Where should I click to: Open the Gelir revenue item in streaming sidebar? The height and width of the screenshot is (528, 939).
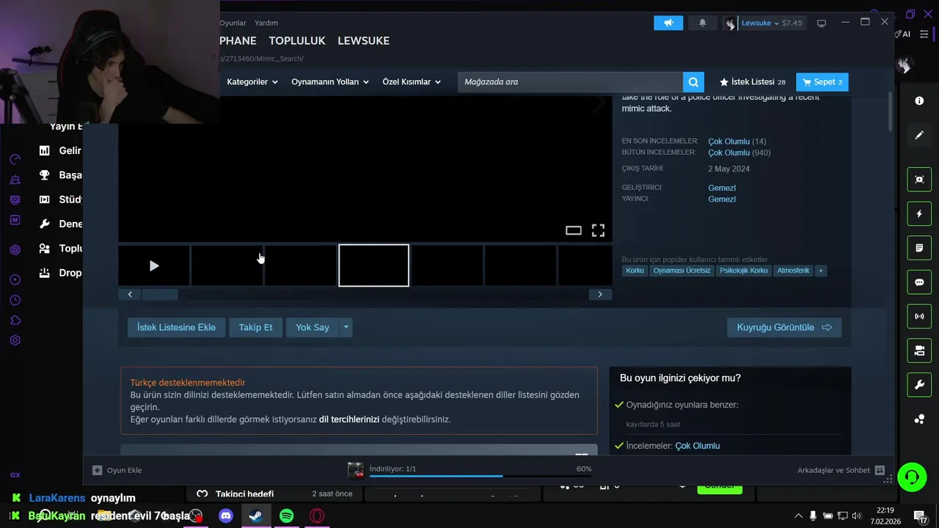click(60, 150)
